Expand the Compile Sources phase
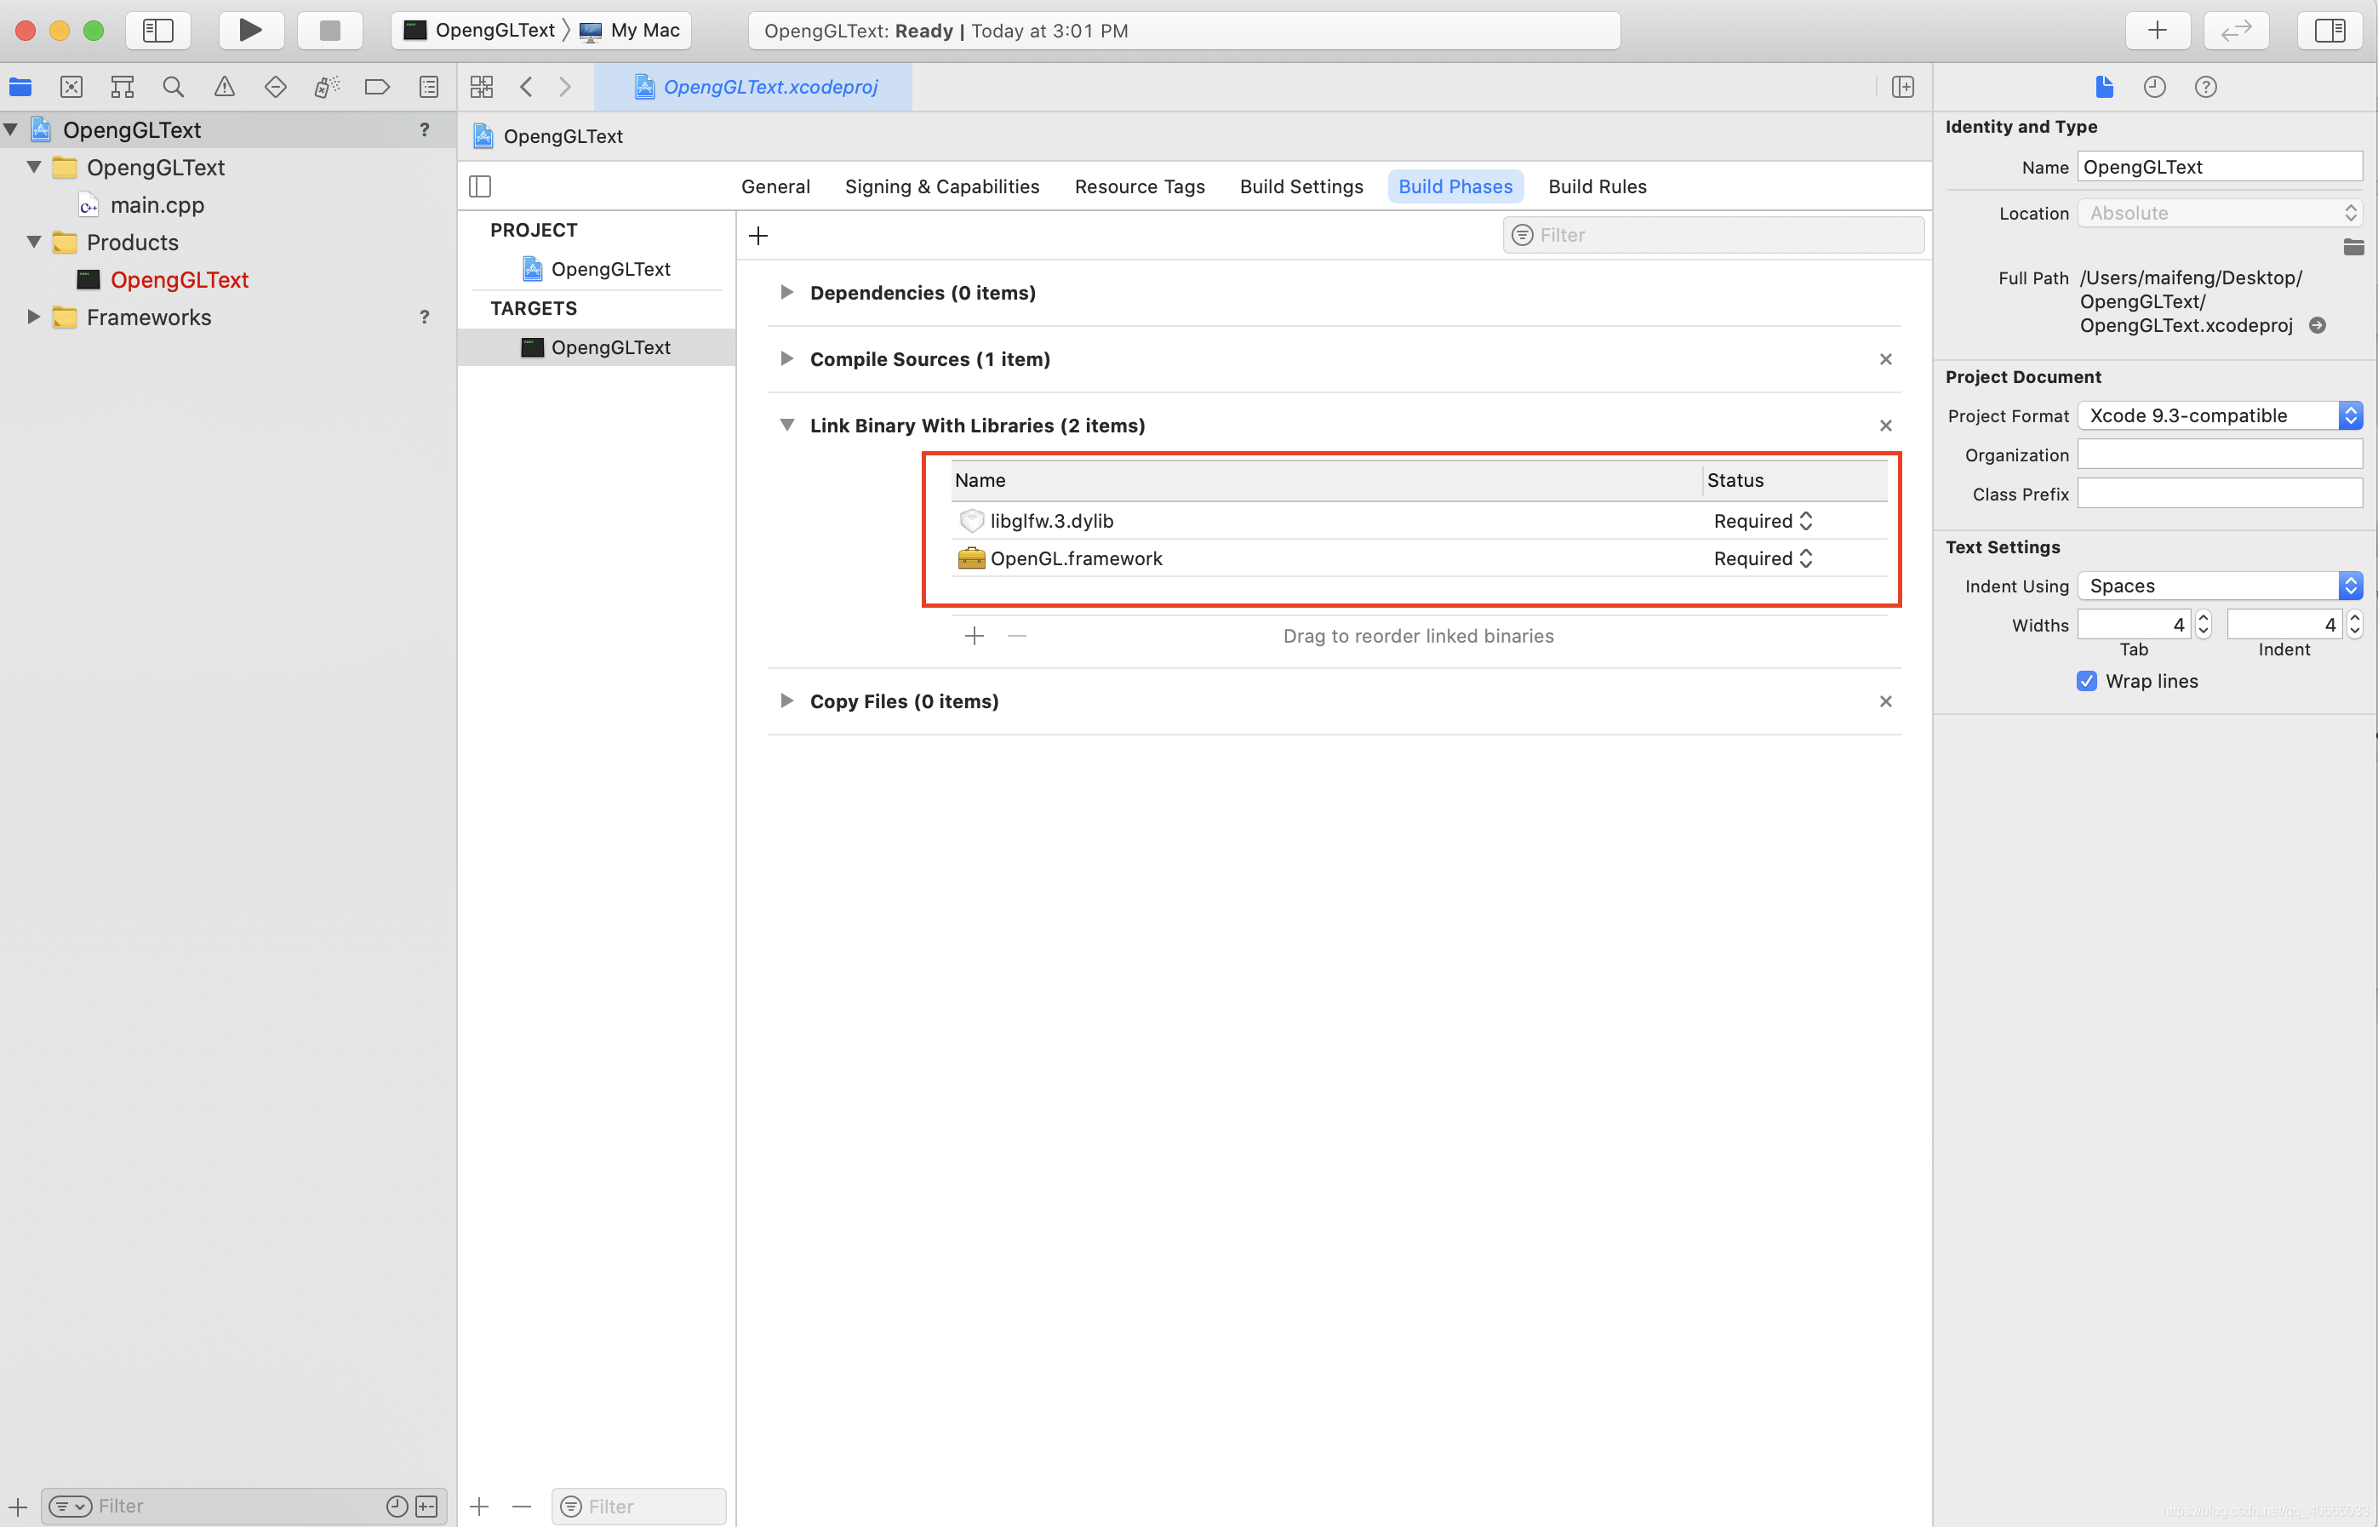 click(786, 359)
